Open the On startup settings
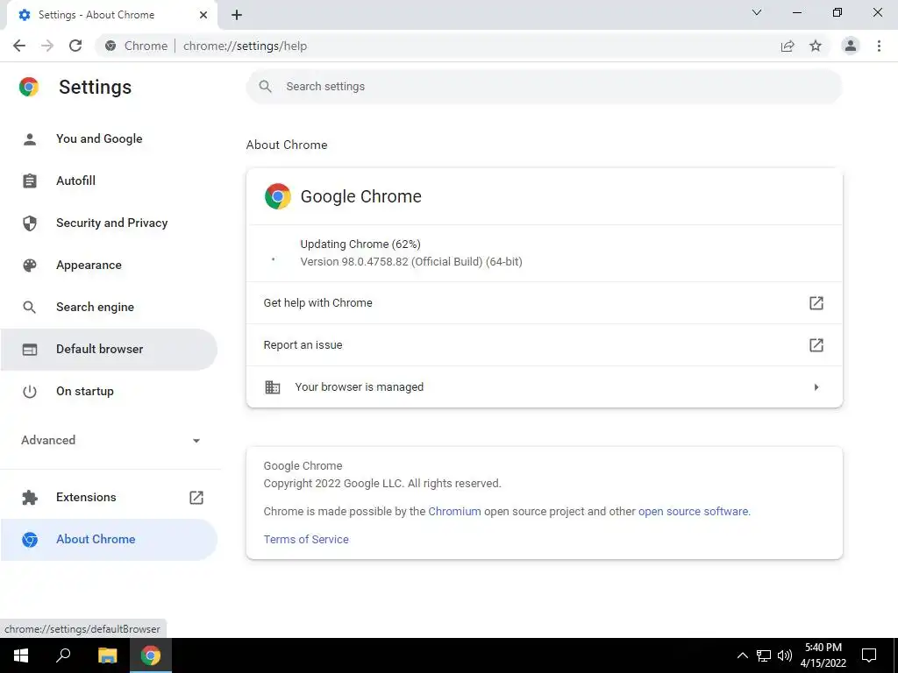898x673 pixels. pos(109,392)
